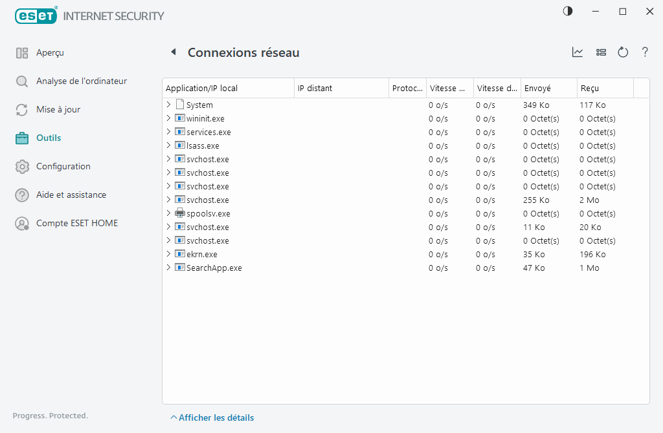663x433 pixels.
Task: Show details with Afficher les détails
Action: click(x=212, y=417)
